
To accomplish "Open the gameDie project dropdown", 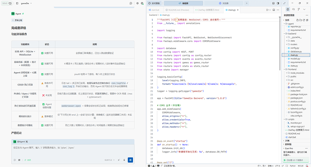I will pos(26,3).
